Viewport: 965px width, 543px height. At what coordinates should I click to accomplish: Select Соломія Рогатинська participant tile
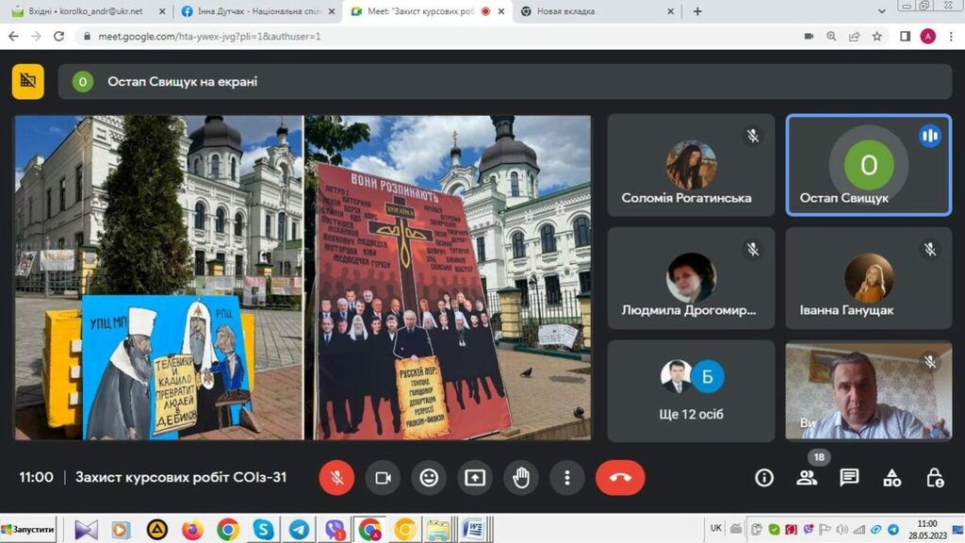pos(691,165)
